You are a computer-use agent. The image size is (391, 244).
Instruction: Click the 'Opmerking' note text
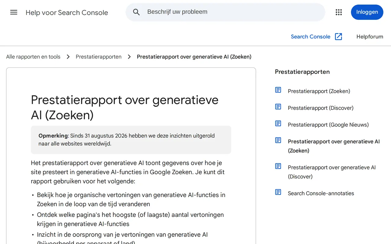126,140
